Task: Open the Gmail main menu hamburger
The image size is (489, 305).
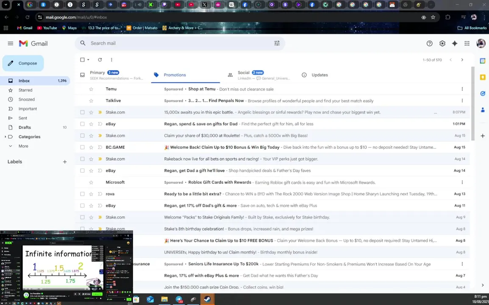Action: coord(10,43)
